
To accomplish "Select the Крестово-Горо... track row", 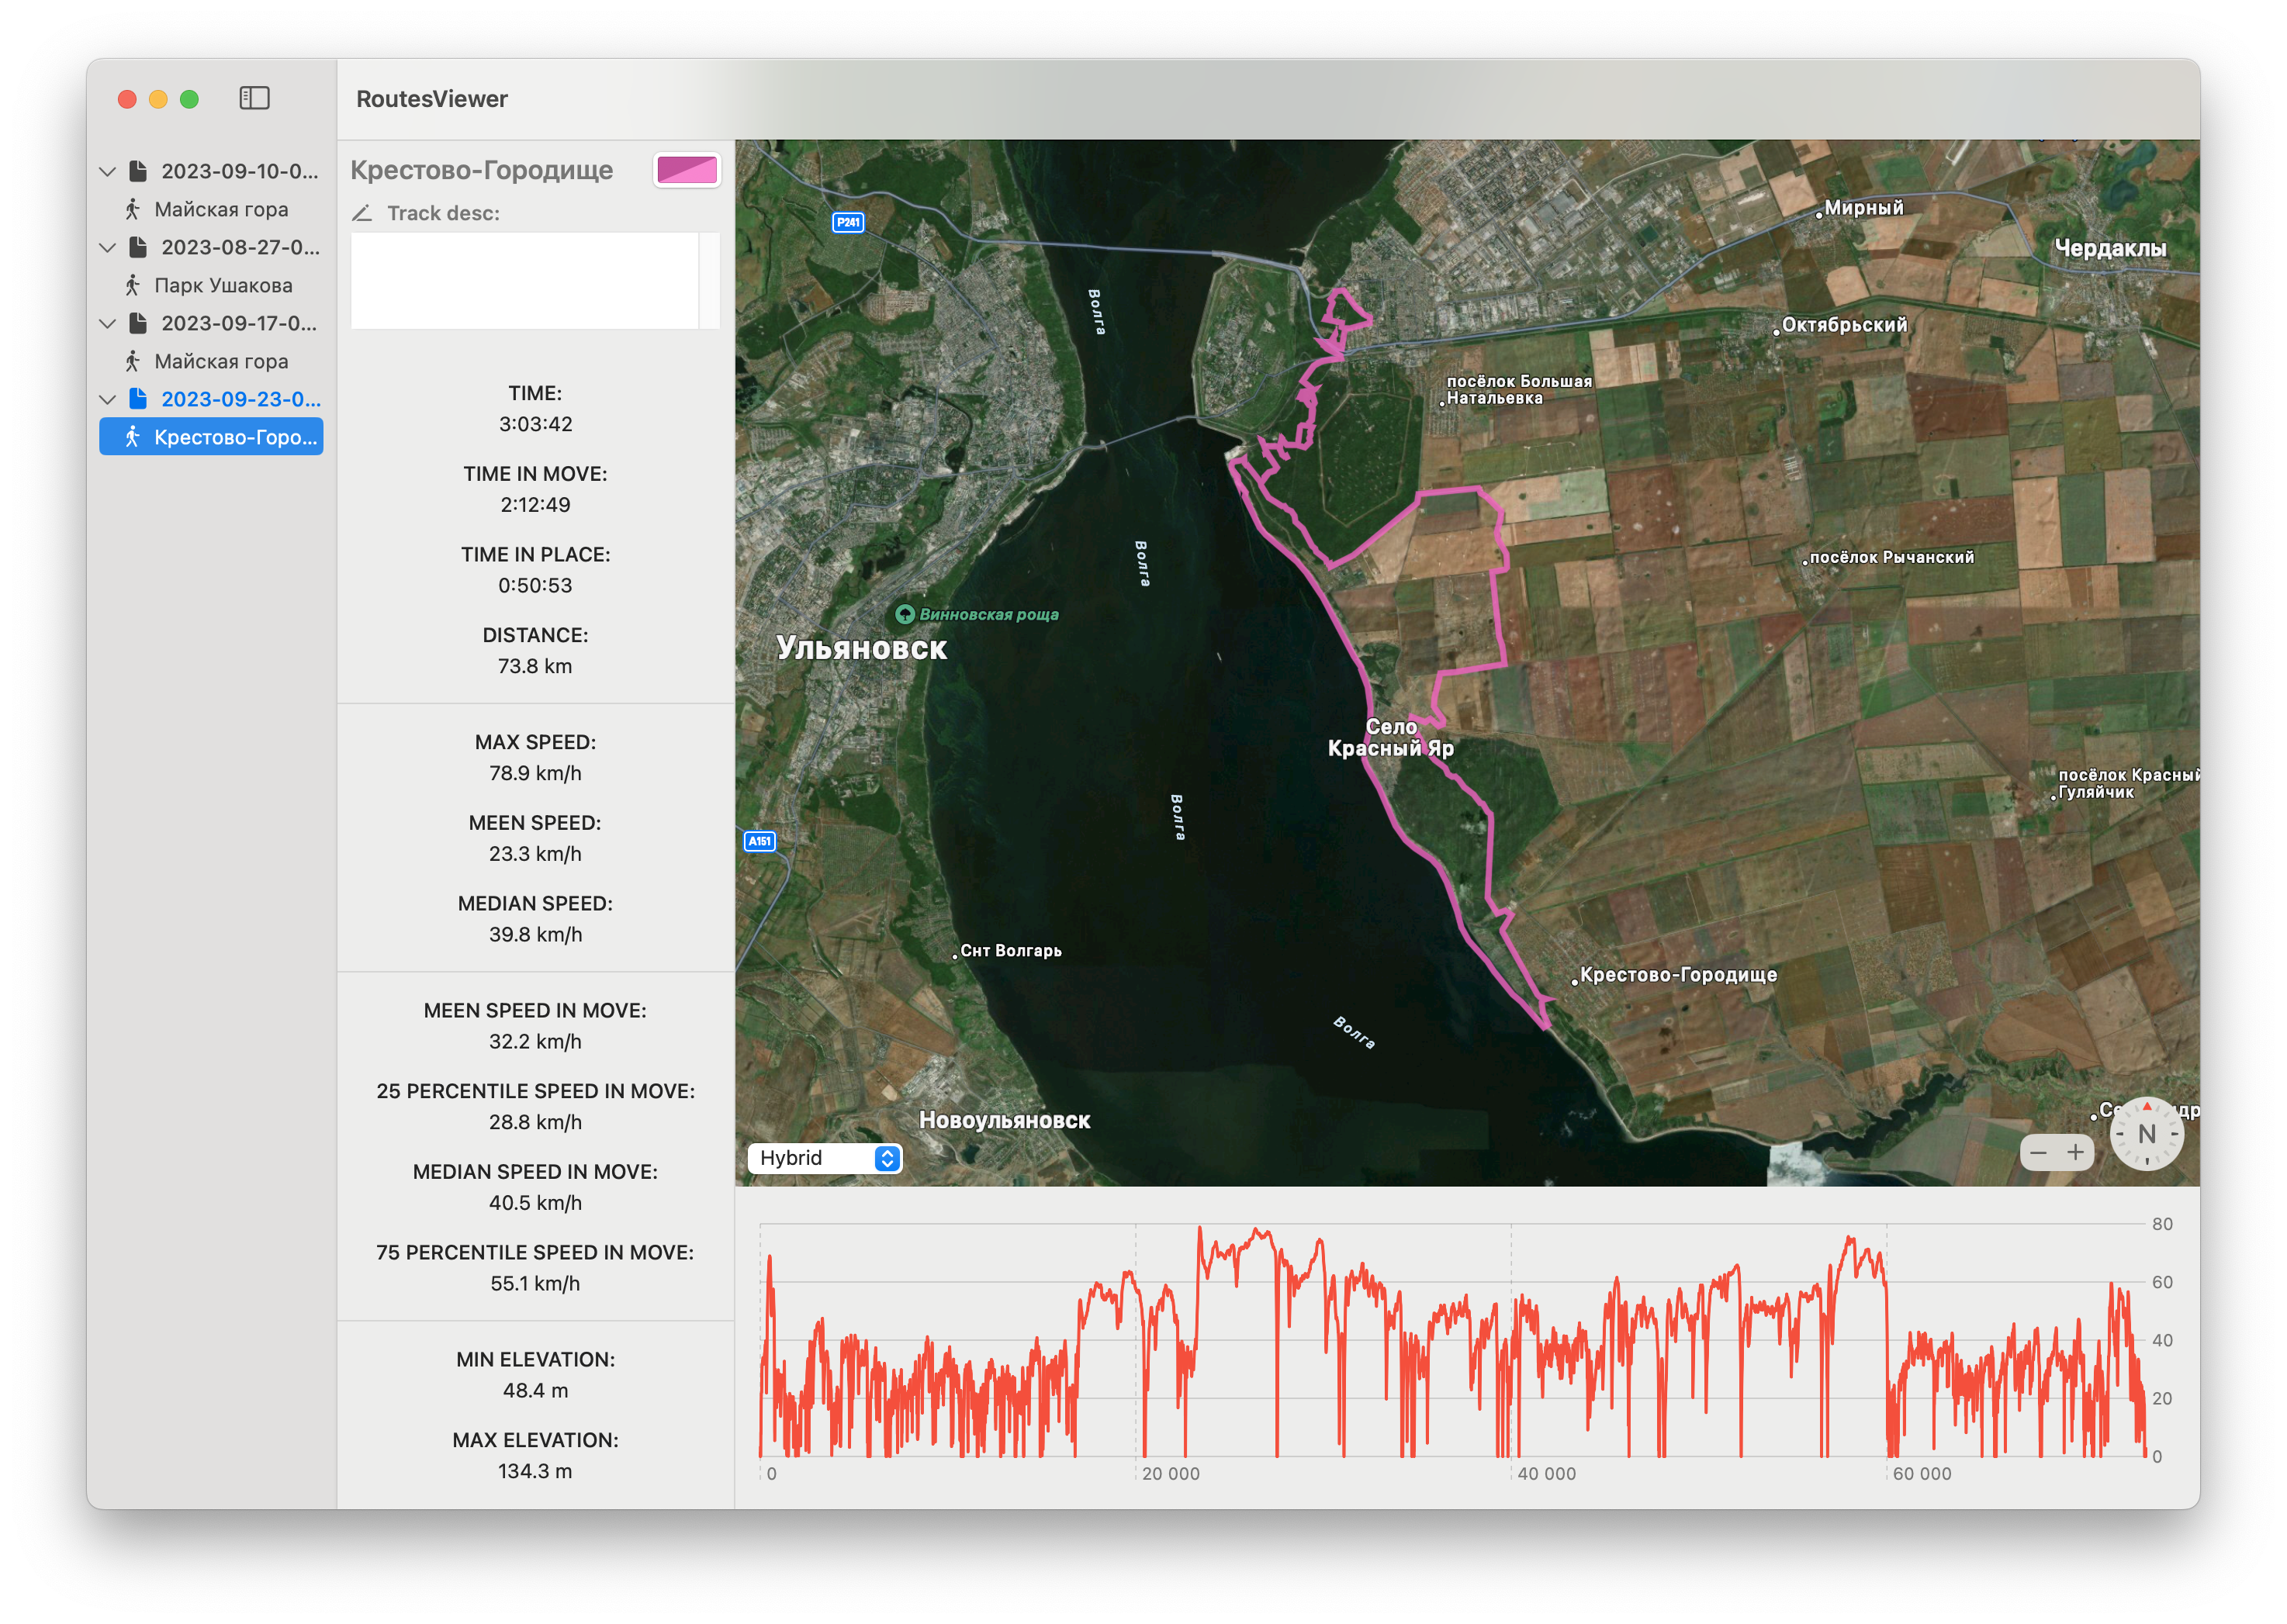I will (x=211, y=437).
